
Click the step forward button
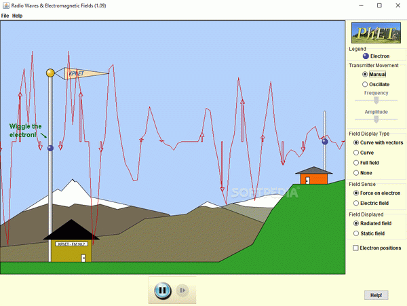coord(182,290)
